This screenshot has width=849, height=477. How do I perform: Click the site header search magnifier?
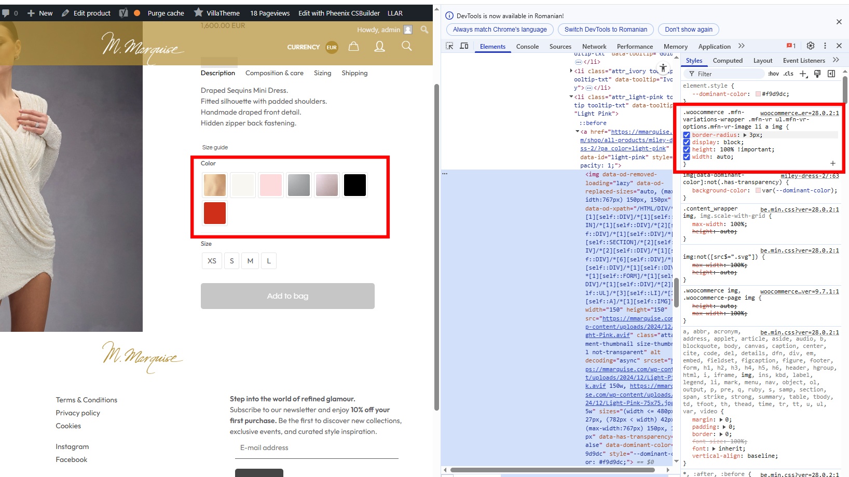point(407,46)
